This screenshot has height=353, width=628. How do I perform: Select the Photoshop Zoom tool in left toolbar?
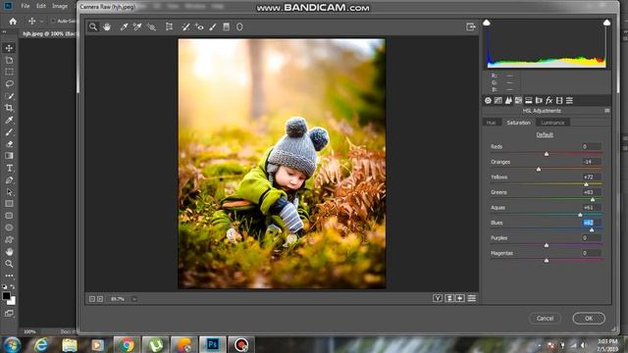click(9, 264)
